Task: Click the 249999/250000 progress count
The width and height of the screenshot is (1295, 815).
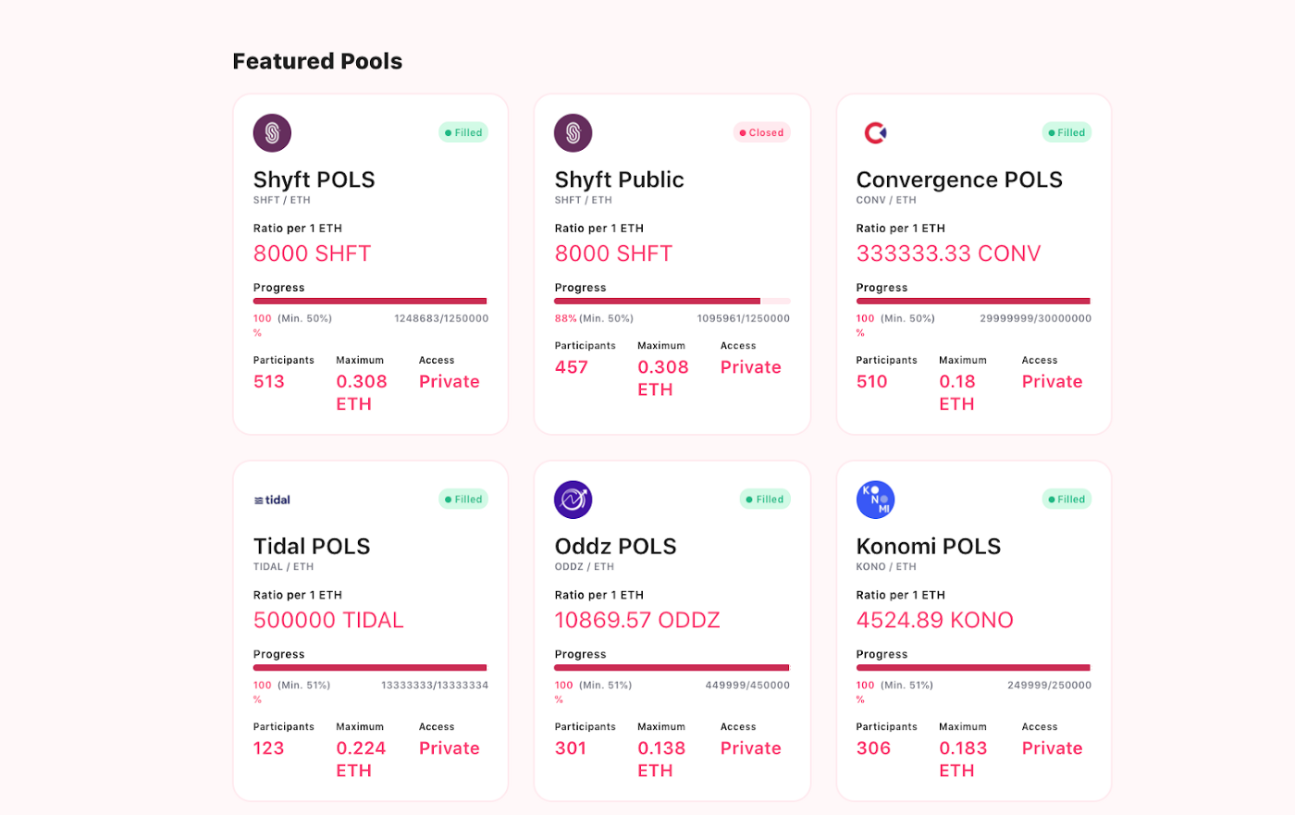Action: (1050, 685)
